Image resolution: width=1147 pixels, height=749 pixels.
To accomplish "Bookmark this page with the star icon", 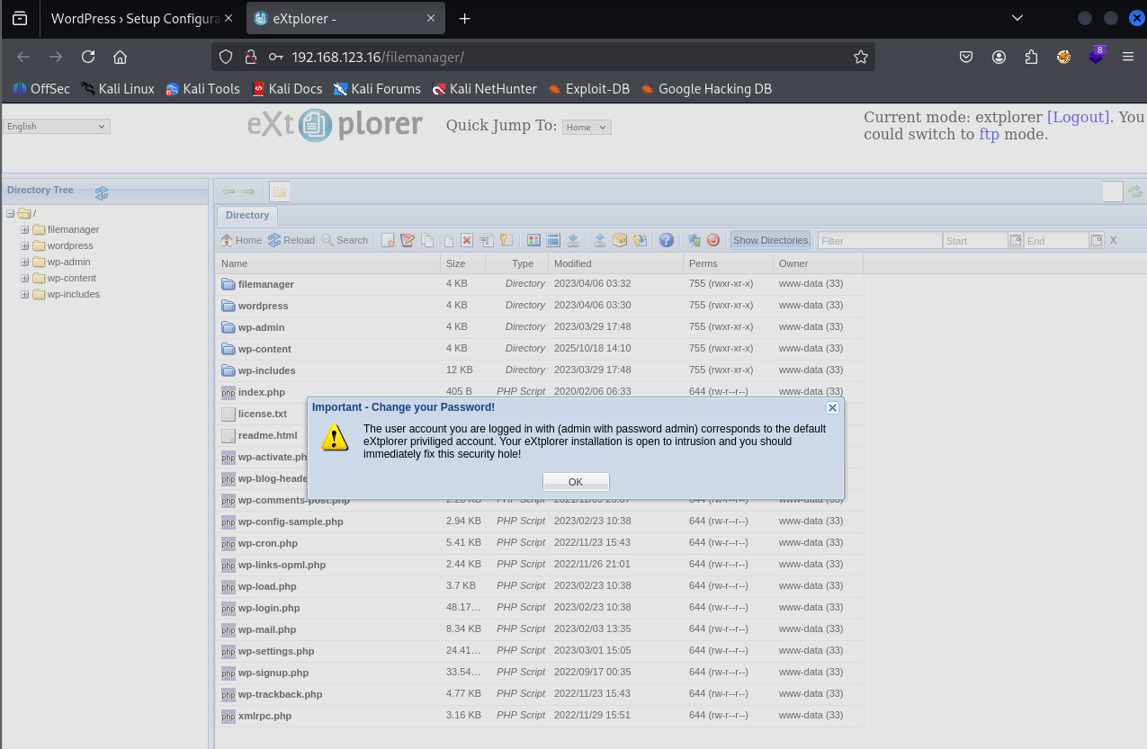I will [x=861, y=57].
